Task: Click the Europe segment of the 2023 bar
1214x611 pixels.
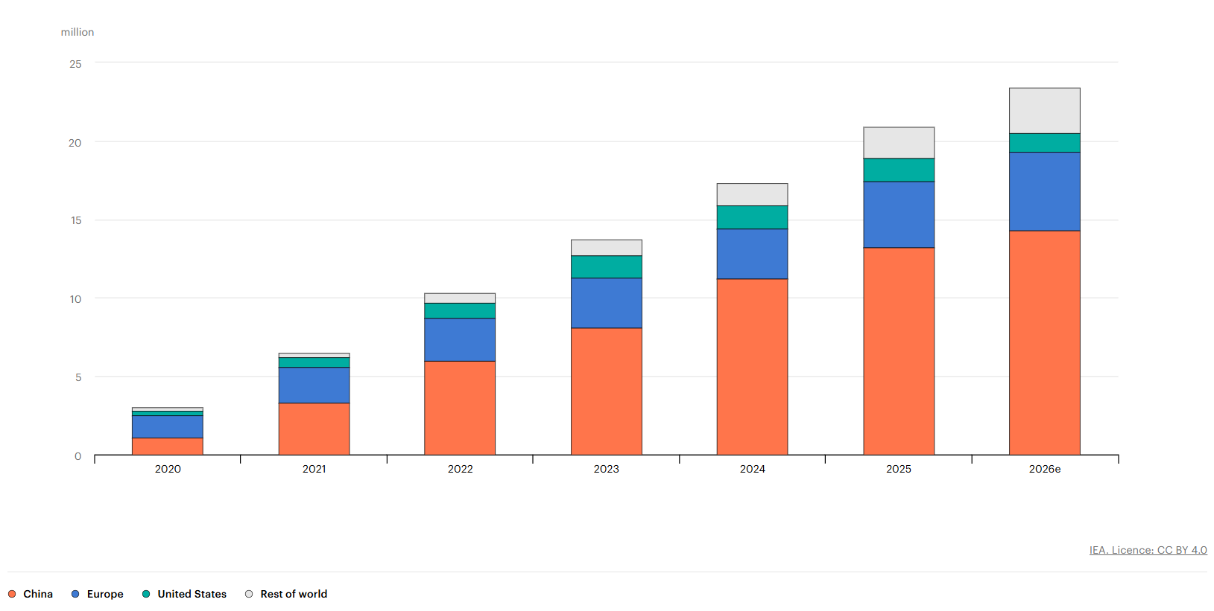Action: click(607, 303)
